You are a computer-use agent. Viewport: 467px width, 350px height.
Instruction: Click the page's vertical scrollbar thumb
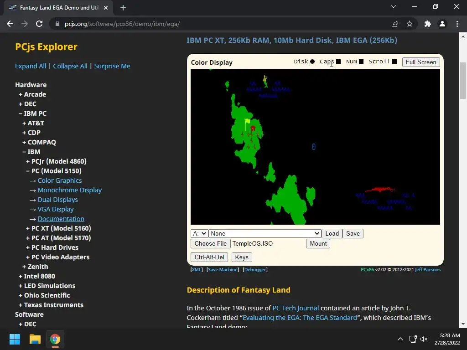click(463, 80)
